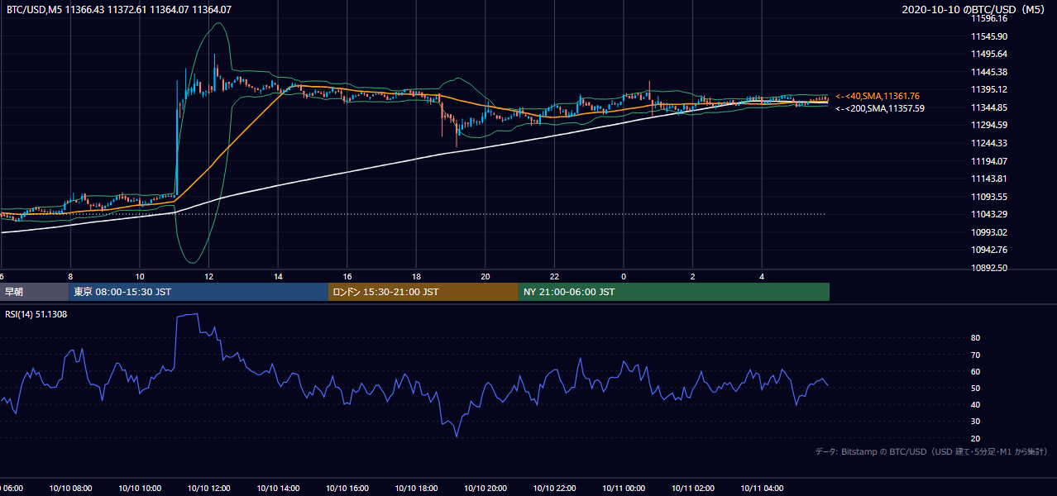Click price axis label 10892.50

988,268
